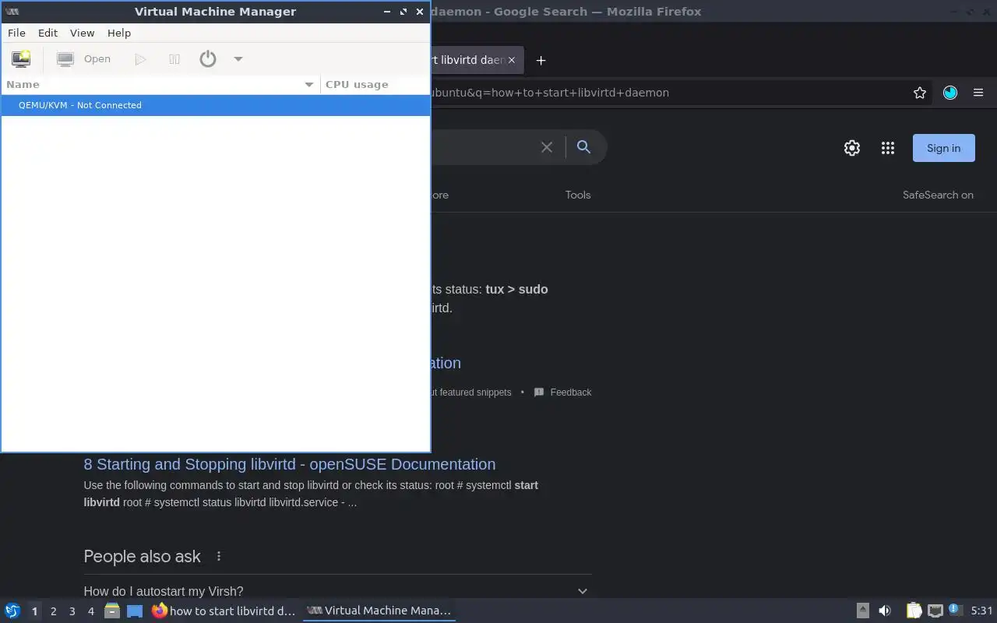997x623 pixels.
Task: Open the file manager taskbar icon
Action: (x=112, y=611)
